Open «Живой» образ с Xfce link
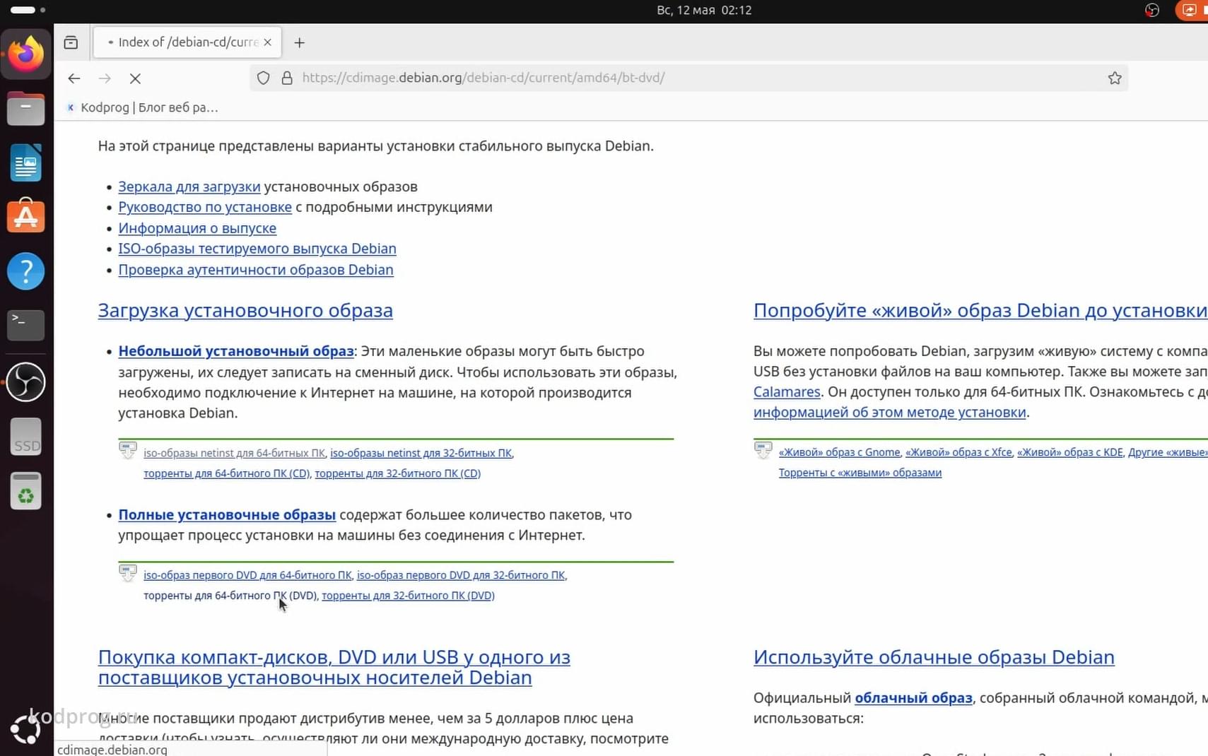Image resolution: width=1208 pixels, height=756 pixels. (x=958, y=452)
